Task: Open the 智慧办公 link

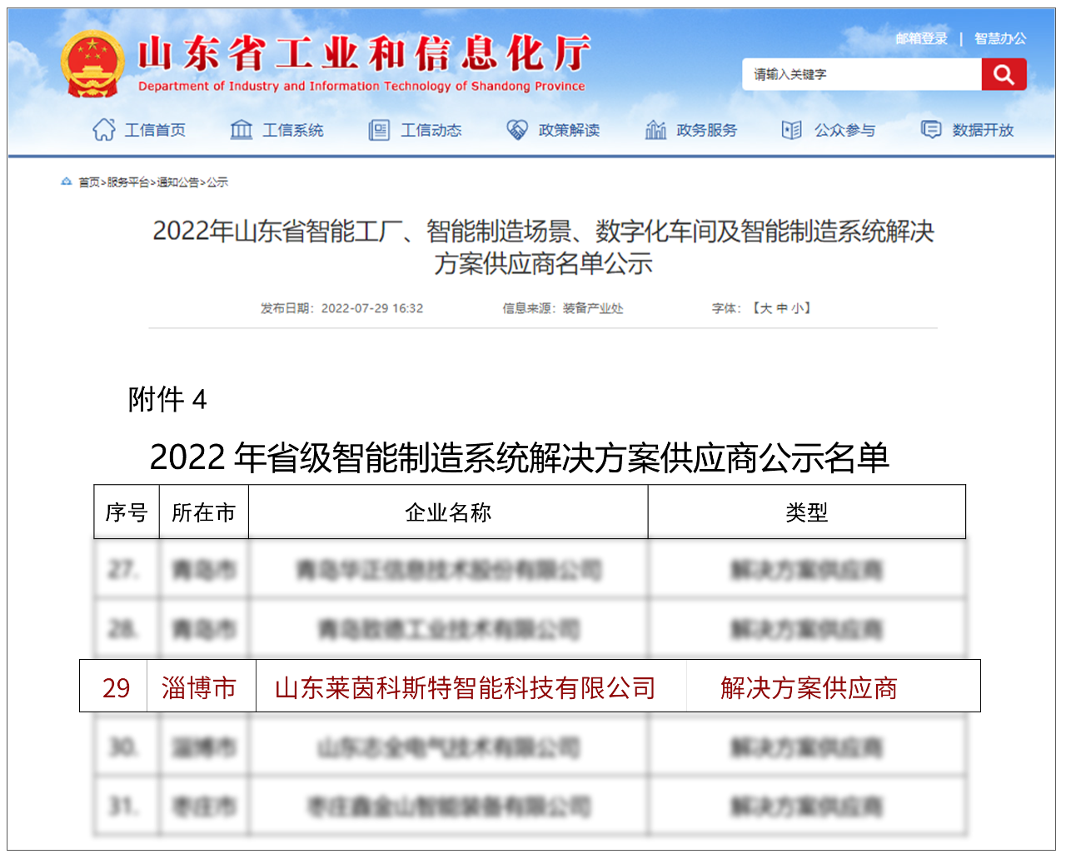Action: pos(1000,38)
